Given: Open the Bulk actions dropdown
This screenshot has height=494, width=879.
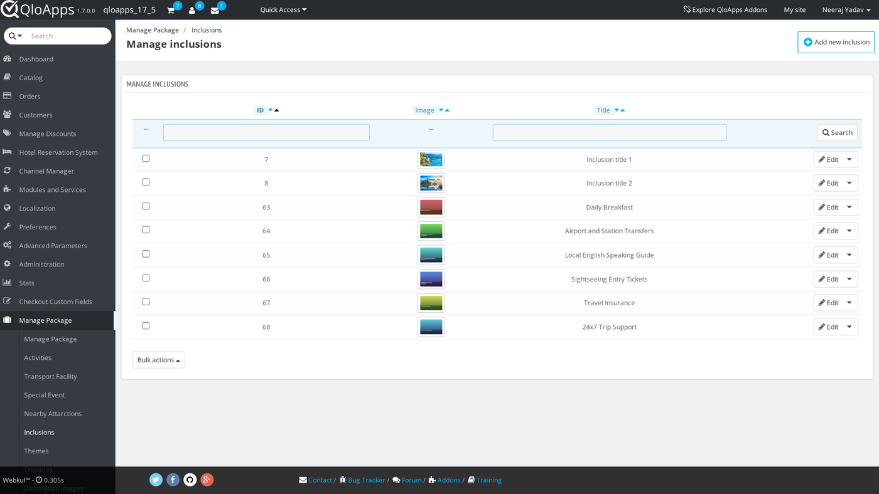Looking at the screenshot, I should pos(159,360).
